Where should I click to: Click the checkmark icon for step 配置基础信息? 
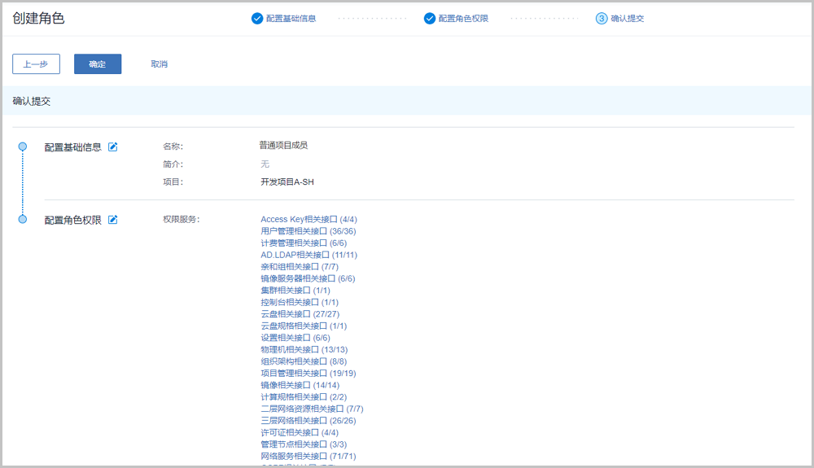(257, 18)
